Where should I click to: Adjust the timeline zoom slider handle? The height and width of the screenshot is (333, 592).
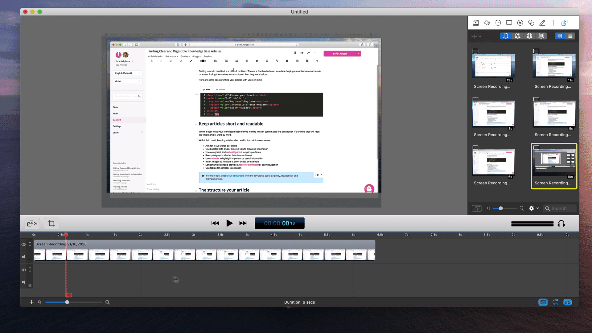(67, 302)
